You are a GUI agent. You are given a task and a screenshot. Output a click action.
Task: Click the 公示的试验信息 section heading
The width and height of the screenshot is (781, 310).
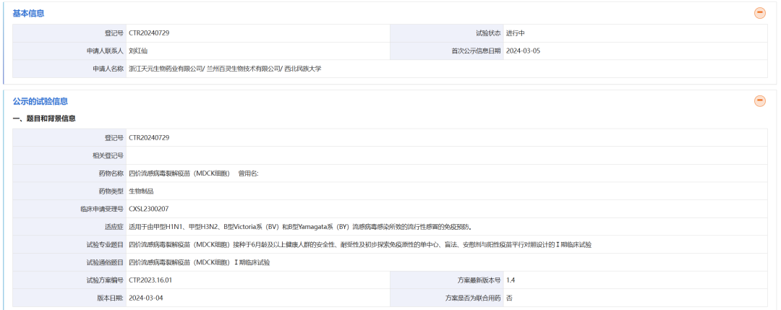pyautogui.click(x=40, y=101)
